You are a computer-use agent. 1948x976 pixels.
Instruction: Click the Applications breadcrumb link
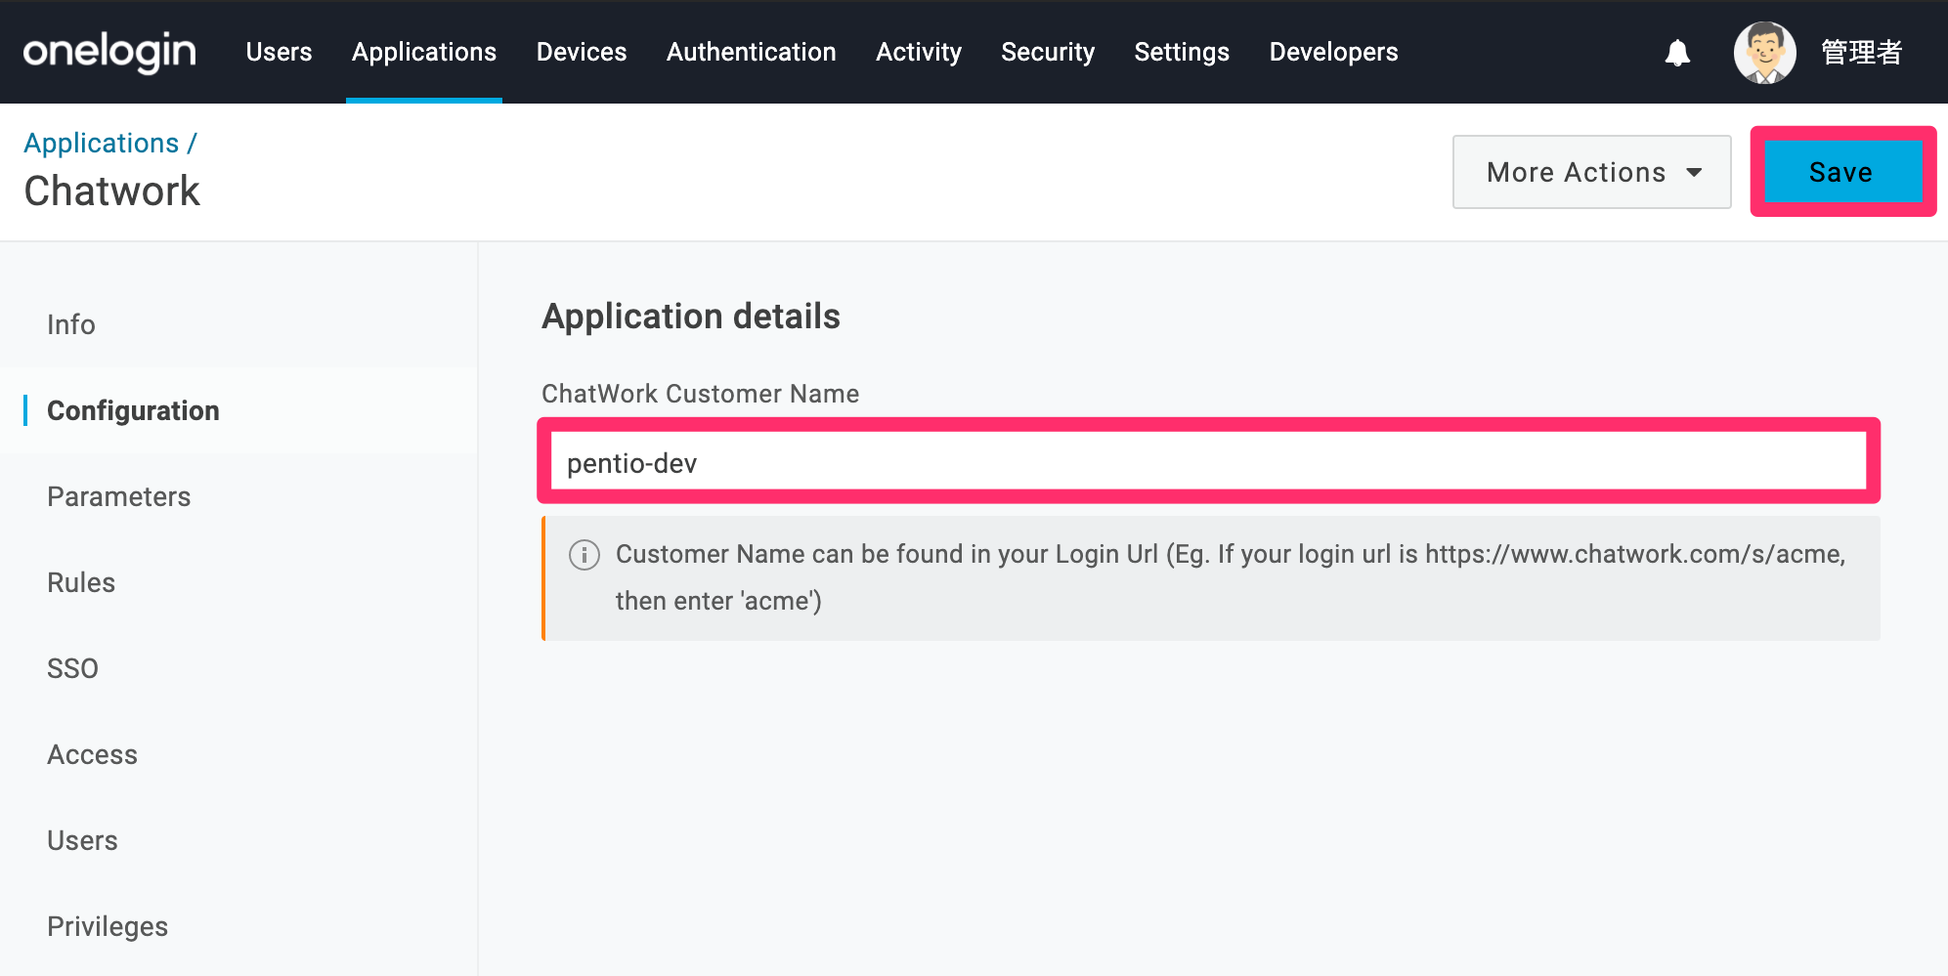[102, 144]
